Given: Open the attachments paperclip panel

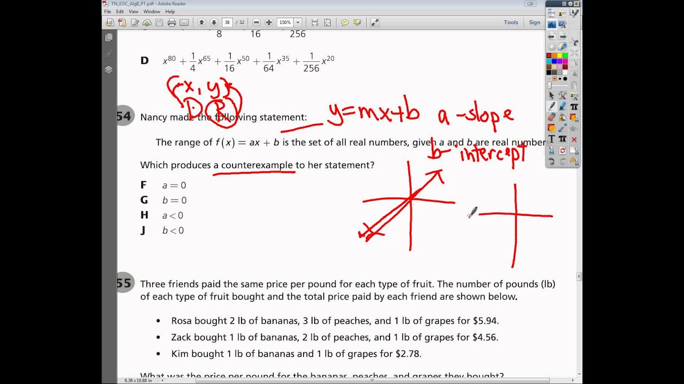Looking at the screenshot, I should tap(109, 53).
